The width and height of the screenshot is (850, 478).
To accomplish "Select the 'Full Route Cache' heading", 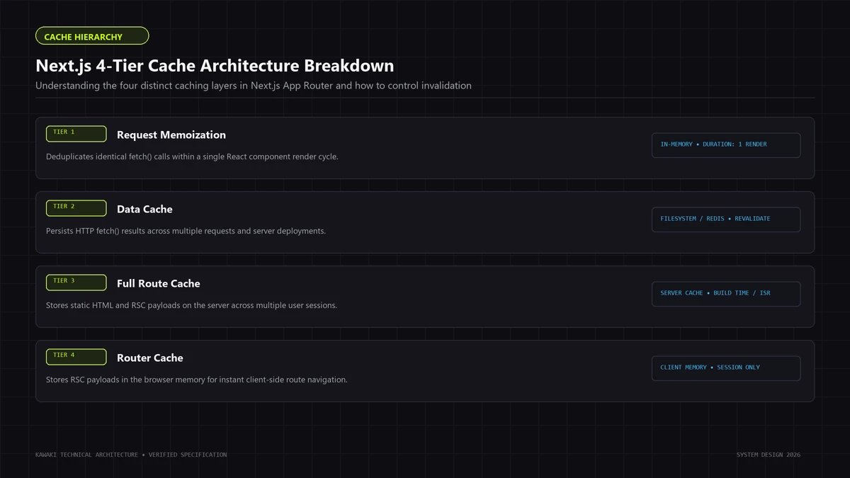I will (159, 283).
